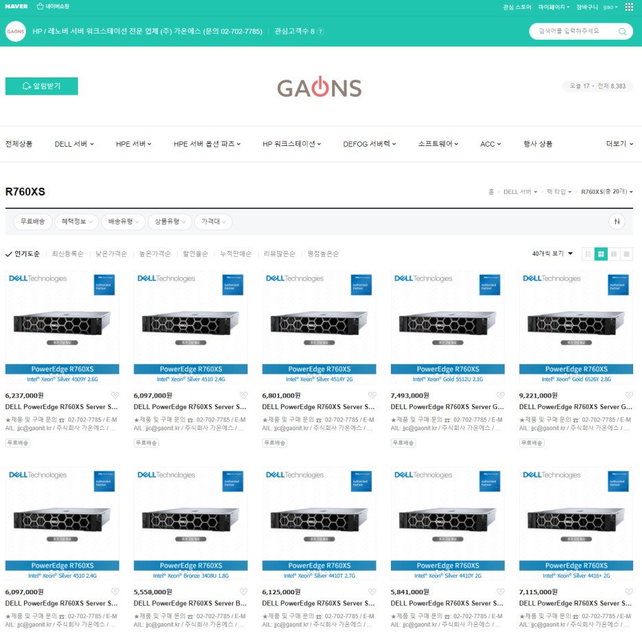This screenshot has height=634, width=642.
Task: Expand DELL 서버 breadcrumb dropdown
Action: (520, 192)
